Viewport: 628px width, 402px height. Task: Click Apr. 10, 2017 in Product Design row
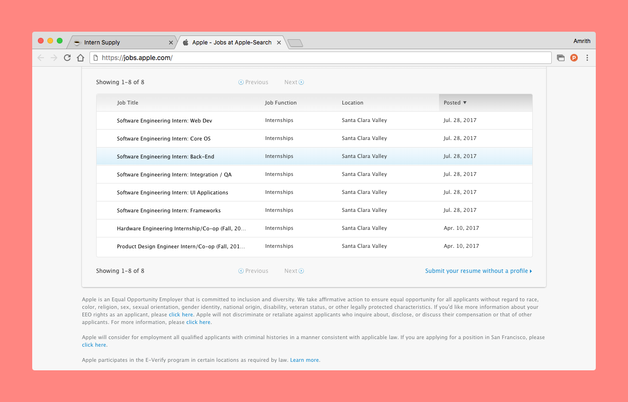click(461, 246)
